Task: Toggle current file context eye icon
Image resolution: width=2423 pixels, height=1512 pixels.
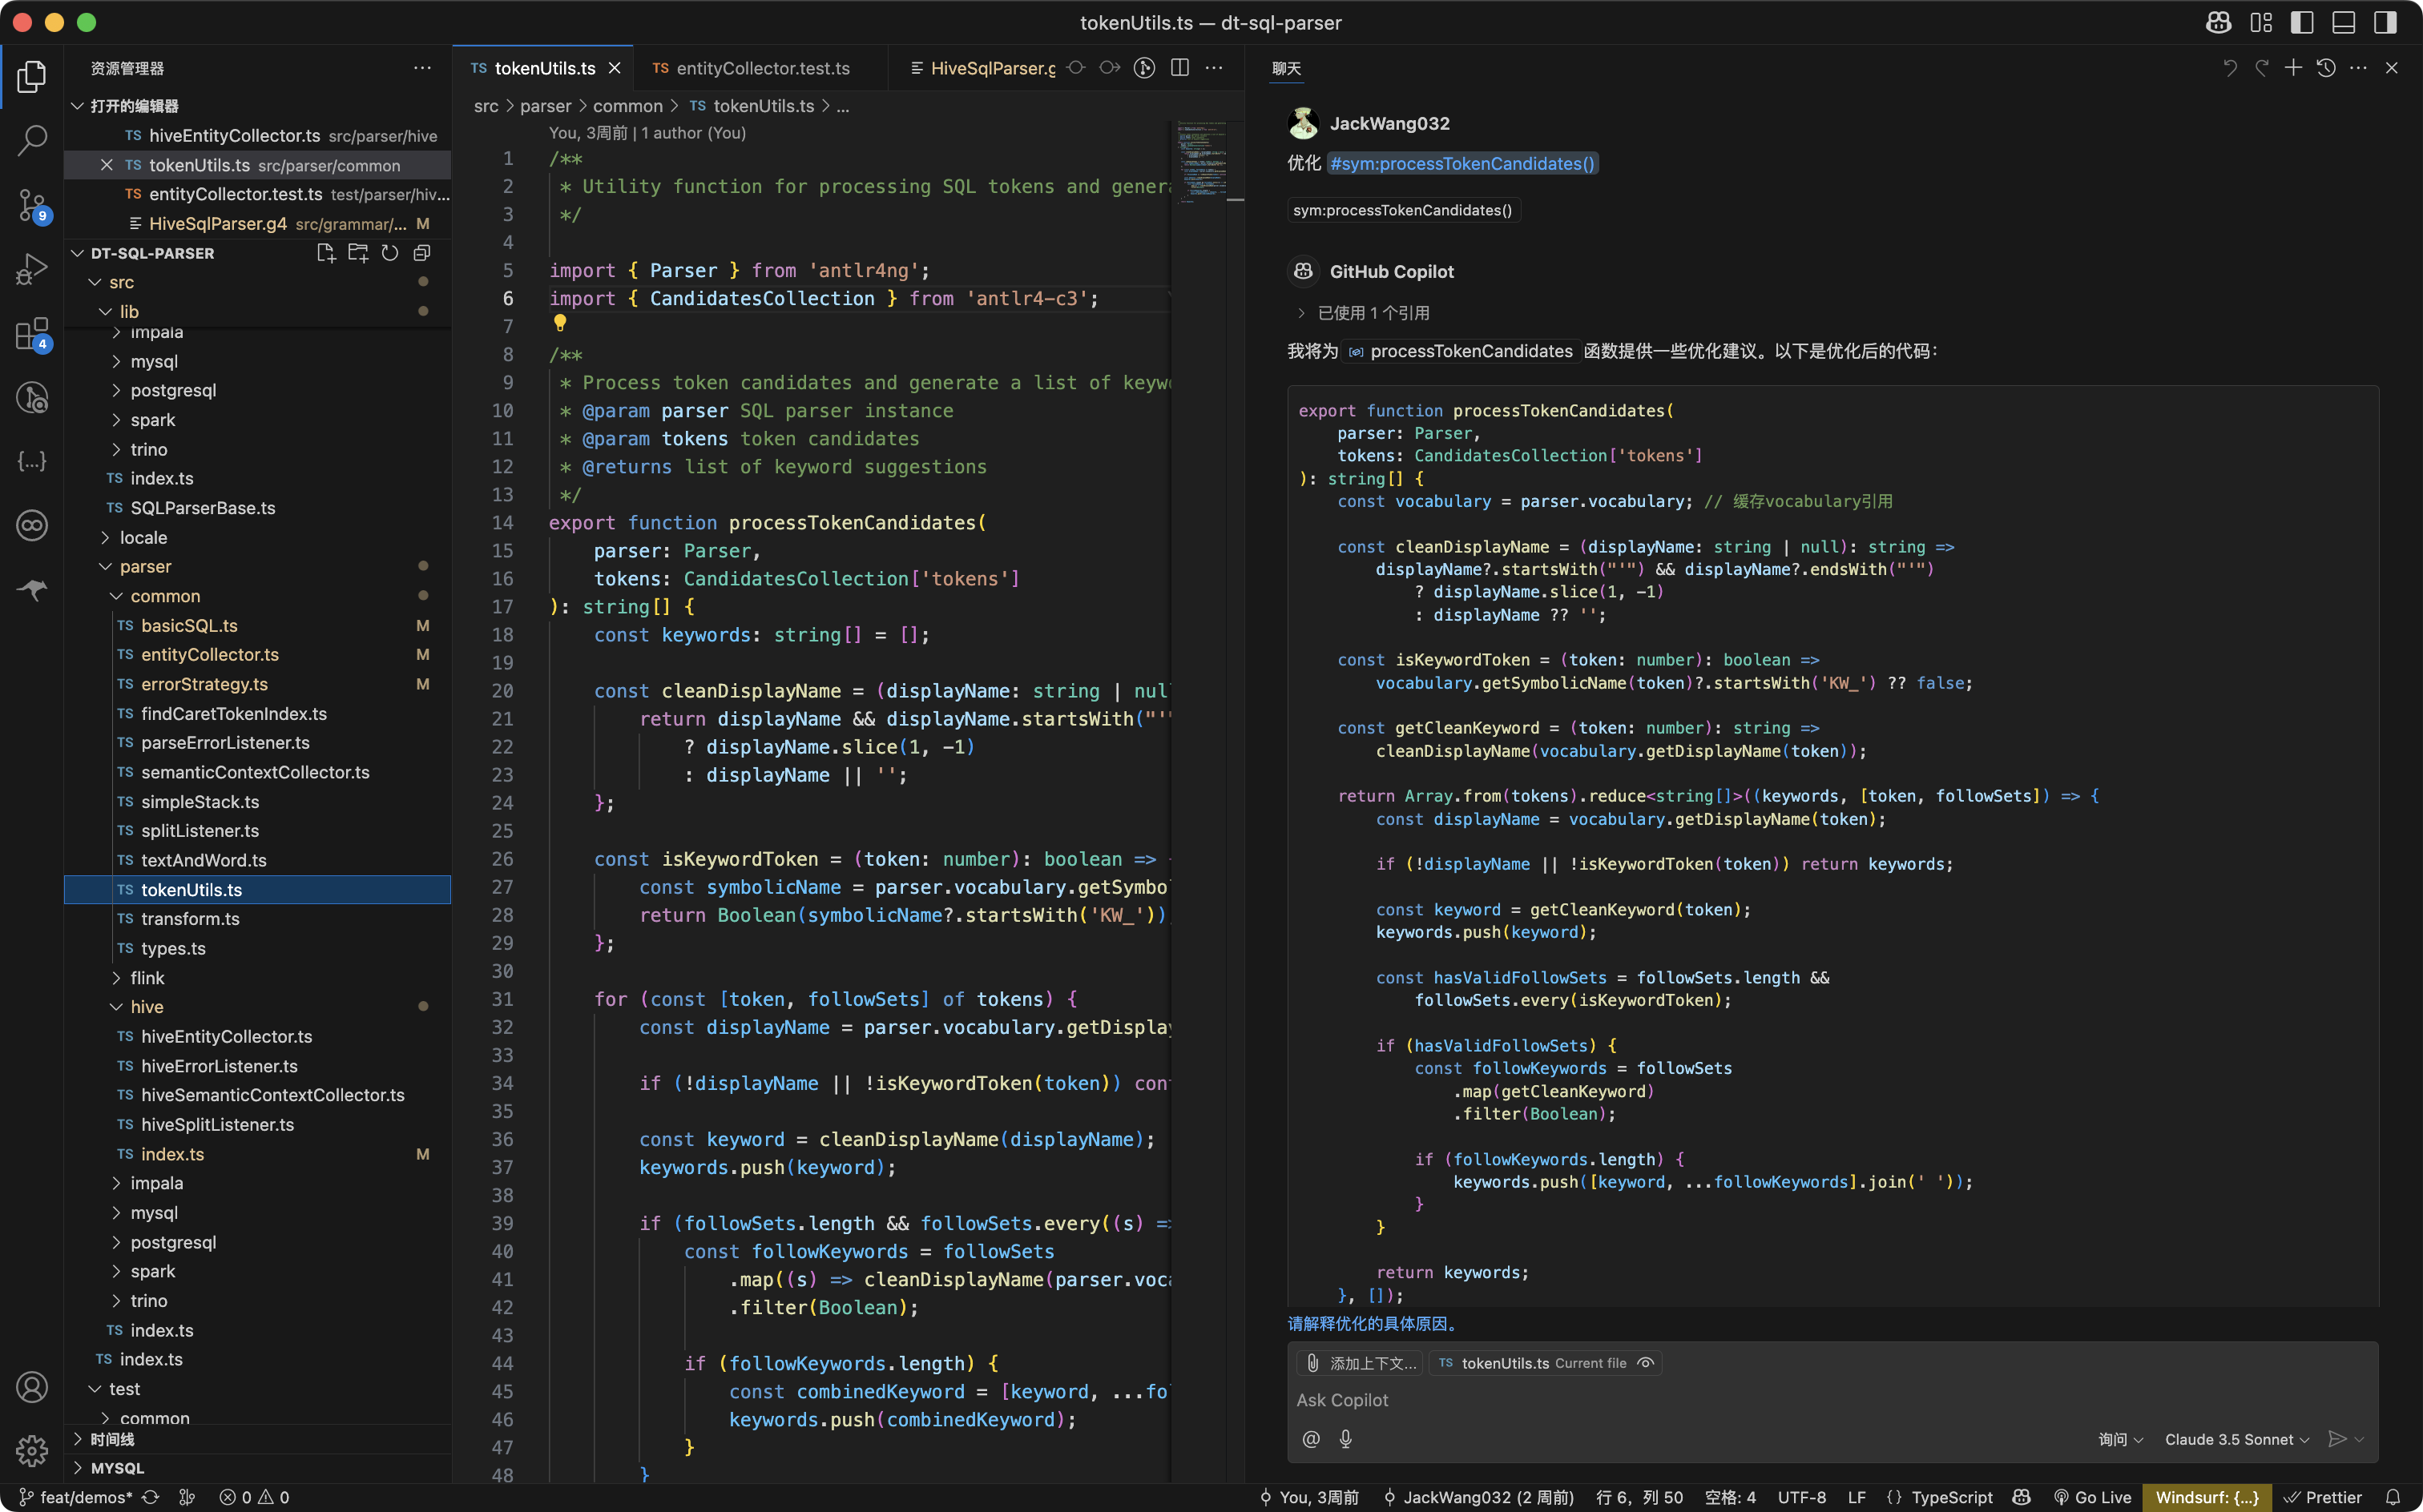Action: pos(1646,1363)
